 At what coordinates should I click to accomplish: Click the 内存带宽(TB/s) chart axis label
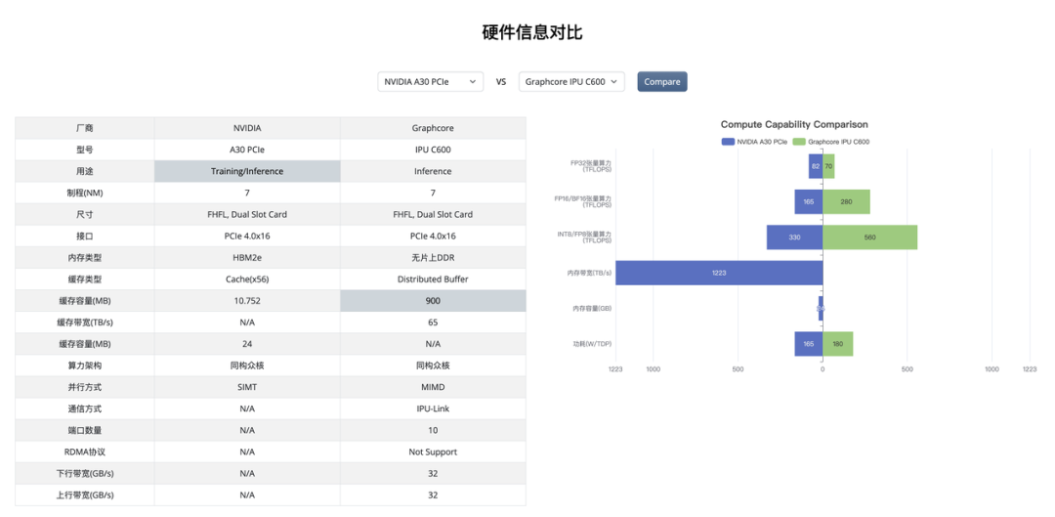[589, 273]
